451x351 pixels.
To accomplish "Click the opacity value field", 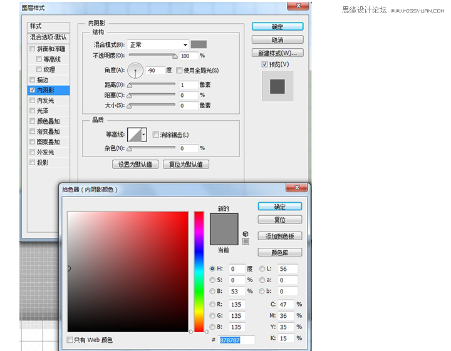I will [189, 56].
